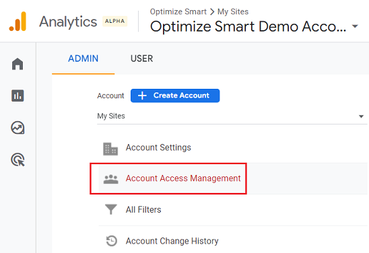This screenshot has width=369, height=253.
Task: Open the Home sidebar icon
Action: point(18,64)
